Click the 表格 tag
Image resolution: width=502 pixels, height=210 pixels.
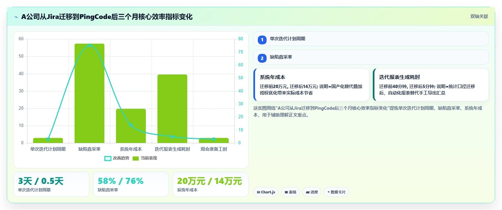[x=290, y=192]
